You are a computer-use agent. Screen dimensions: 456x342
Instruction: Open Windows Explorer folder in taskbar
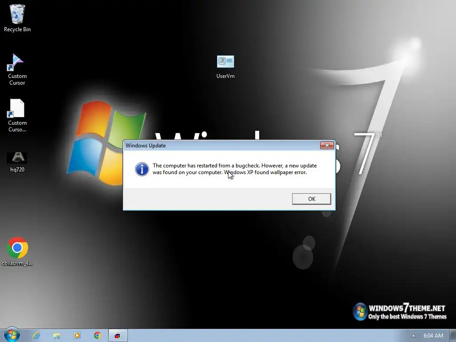57,335
